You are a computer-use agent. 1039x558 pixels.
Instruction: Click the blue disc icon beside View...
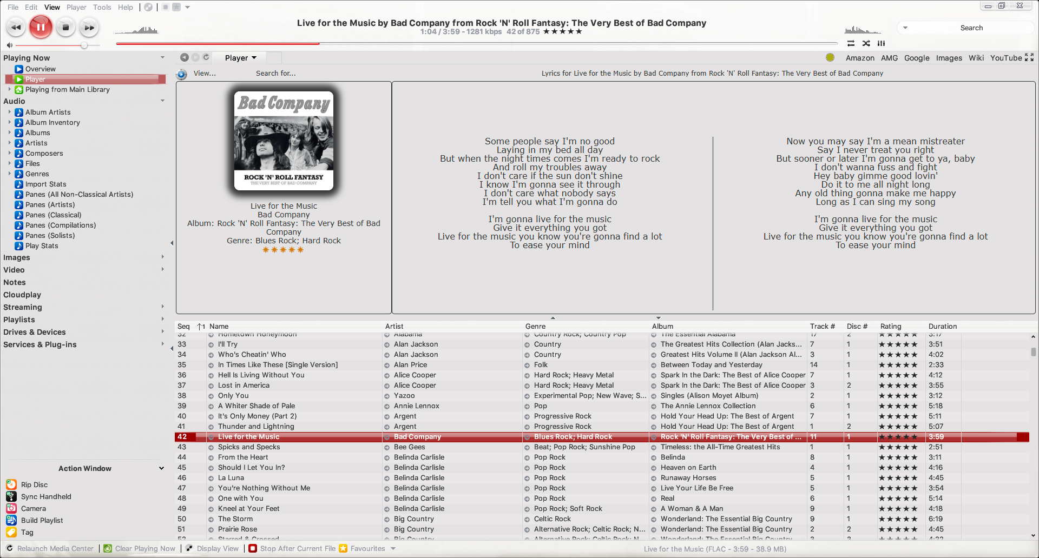[x=182, y=74]
